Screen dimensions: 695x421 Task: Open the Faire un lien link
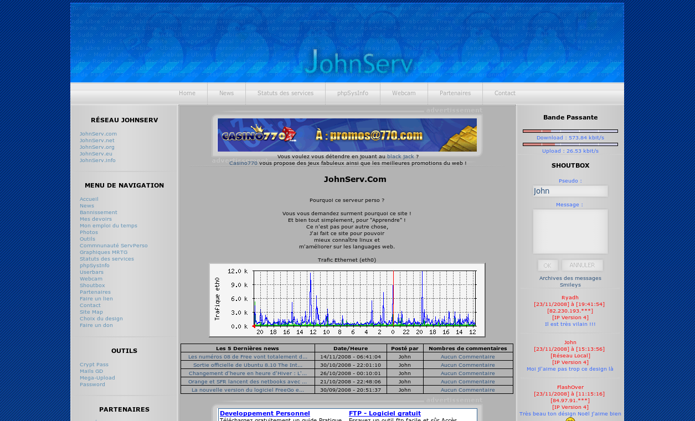(x=96, y=299)
